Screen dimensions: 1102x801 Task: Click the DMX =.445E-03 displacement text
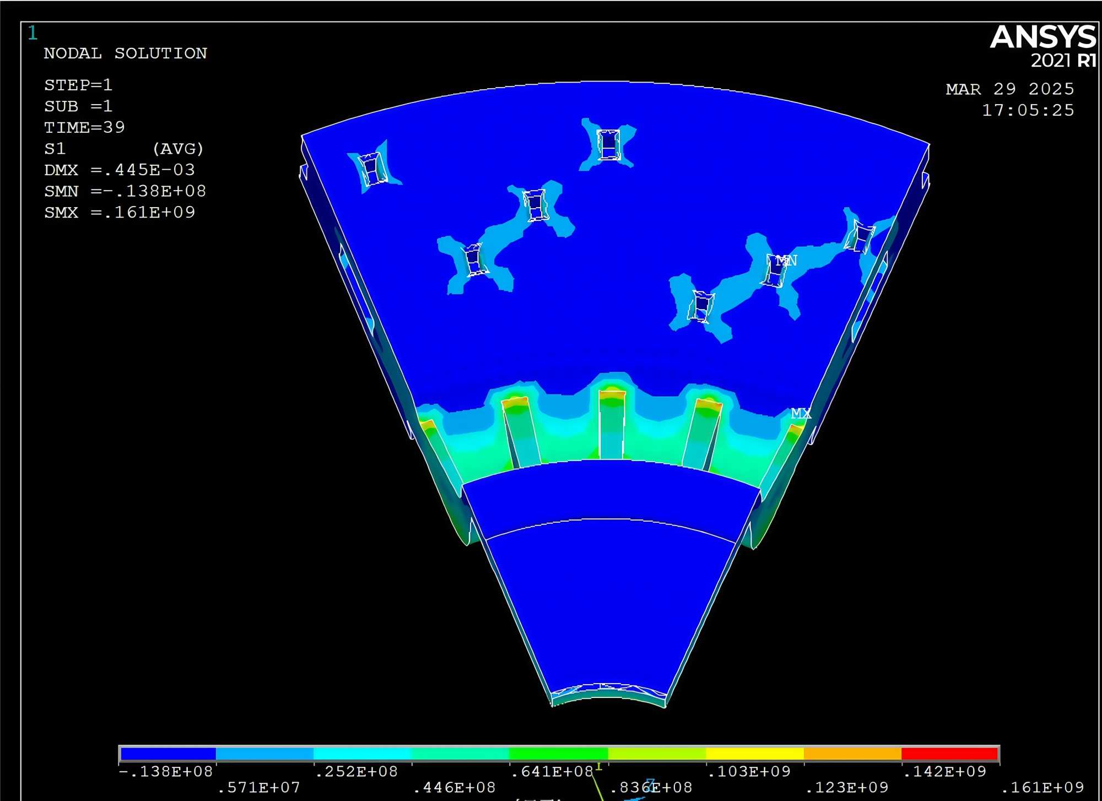click(120, 170)
